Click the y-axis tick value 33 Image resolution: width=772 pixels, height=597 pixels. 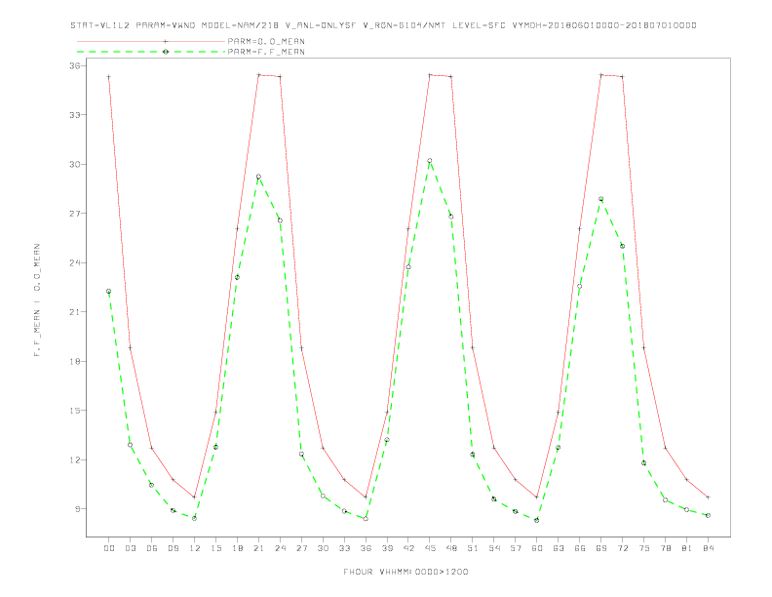pos(73,115)
